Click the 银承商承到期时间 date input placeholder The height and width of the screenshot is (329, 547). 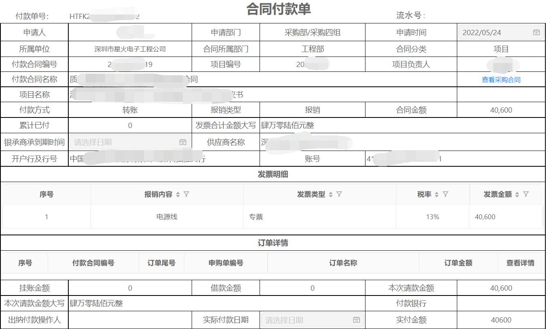(130, 142)
